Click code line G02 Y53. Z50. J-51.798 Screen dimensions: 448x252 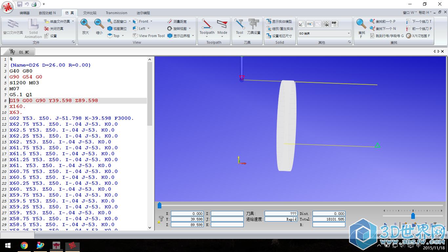click(x=71, y=118)
